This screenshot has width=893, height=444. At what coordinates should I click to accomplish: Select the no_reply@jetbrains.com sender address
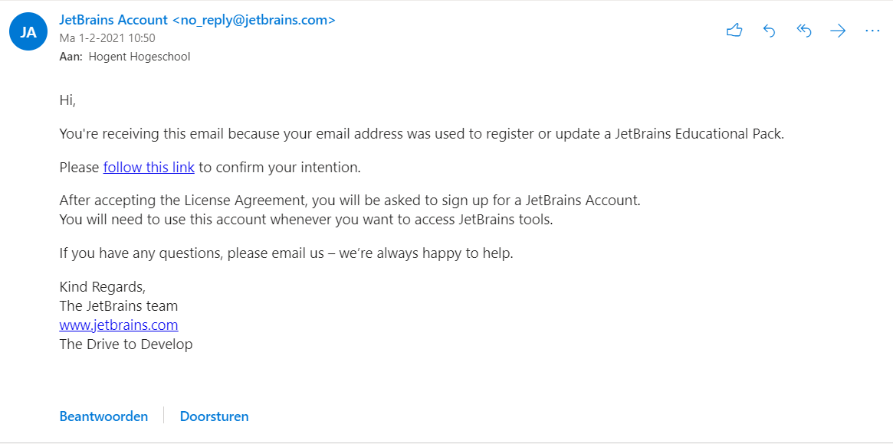[254, 20]
